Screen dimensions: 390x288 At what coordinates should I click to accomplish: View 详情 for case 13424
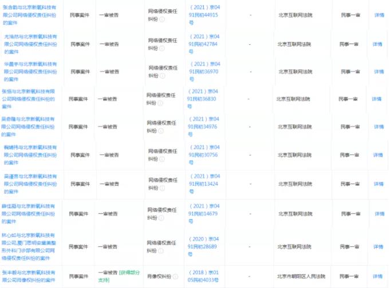click(x=379, y=184)
